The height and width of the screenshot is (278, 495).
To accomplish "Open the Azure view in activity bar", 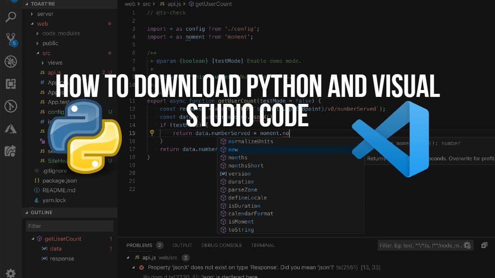I will point(11,129).
